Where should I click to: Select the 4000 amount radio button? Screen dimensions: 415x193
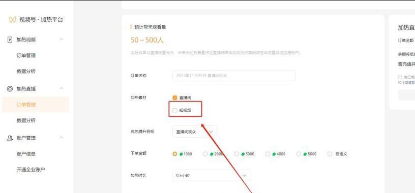(268, 154)
